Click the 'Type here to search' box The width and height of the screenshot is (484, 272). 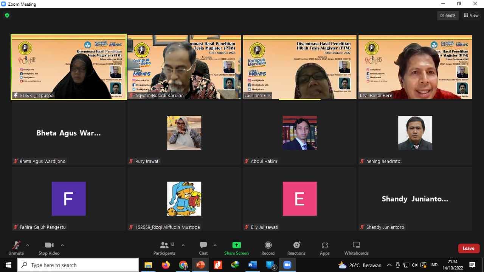[x=78, y=265]
